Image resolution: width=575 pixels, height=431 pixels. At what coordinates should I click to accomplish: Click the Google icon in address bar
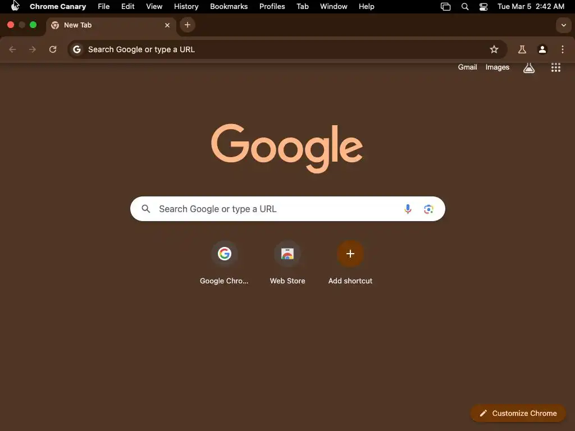click(76, 49)
